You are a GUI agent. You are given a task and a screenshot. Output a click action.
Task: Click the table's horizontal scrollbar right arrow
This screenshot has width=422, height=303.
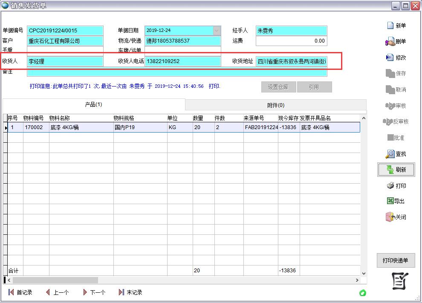click(357, 280)
